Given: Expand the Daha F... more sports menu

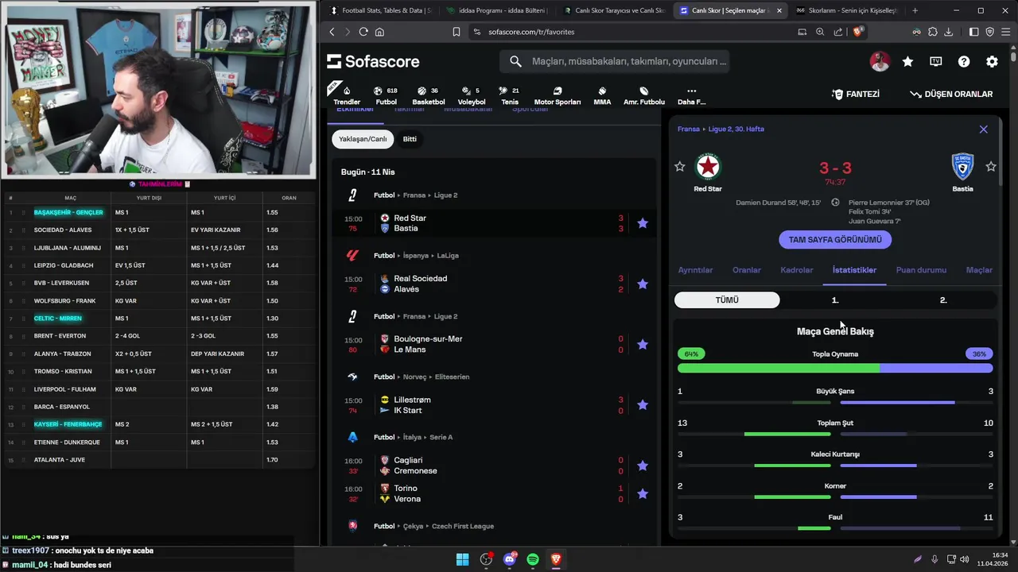Looking at the screenshot, I should [691, 95].
